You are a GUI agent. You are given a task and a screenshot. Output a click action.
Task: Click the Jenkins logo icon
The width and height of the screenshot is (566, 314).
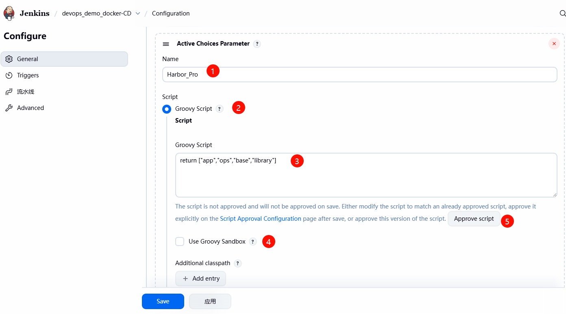point(9,13)
